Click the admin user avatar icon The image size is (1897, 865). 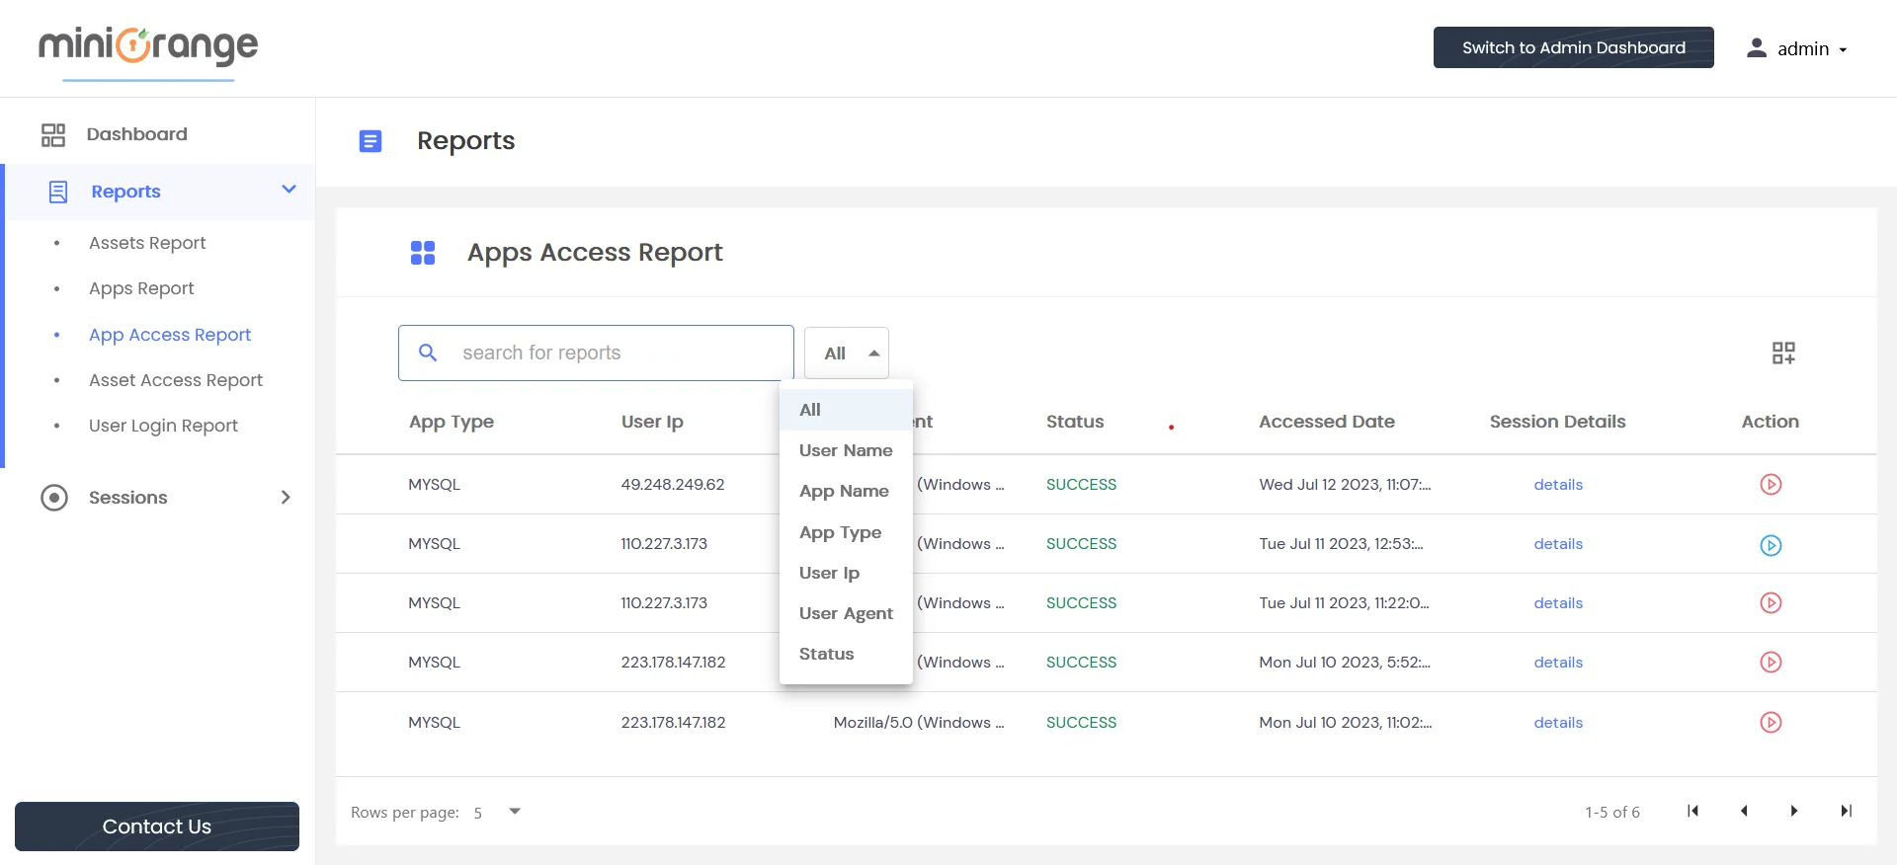[x=1757, y=47]
